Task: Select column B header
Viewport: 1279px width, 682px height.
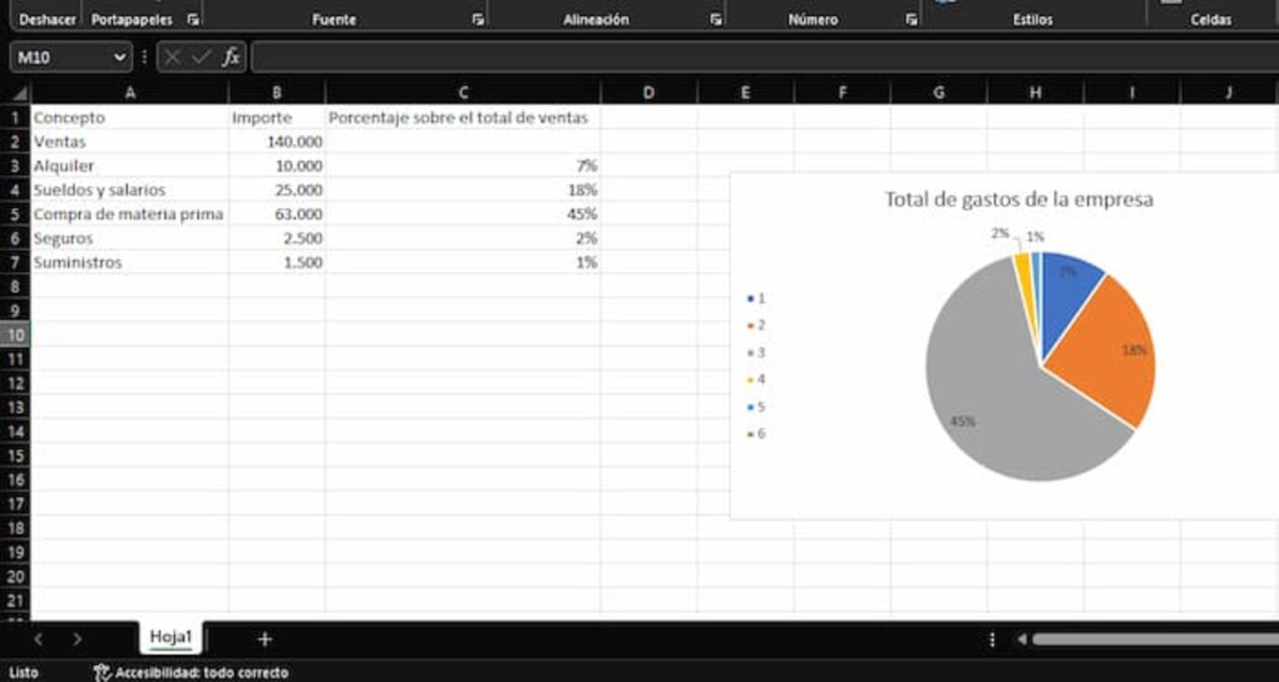Action: tap(277, 93)
